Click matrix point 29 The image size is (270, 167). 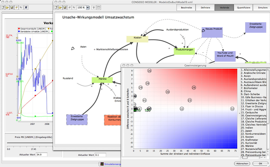(x=140, y=88)
